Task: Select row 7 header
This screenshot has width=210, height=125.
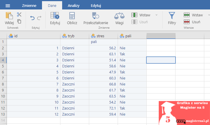Action: [3, 84]
